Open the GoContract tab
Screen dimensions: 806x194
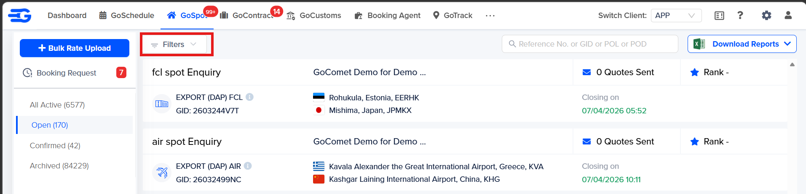point(246,16)
